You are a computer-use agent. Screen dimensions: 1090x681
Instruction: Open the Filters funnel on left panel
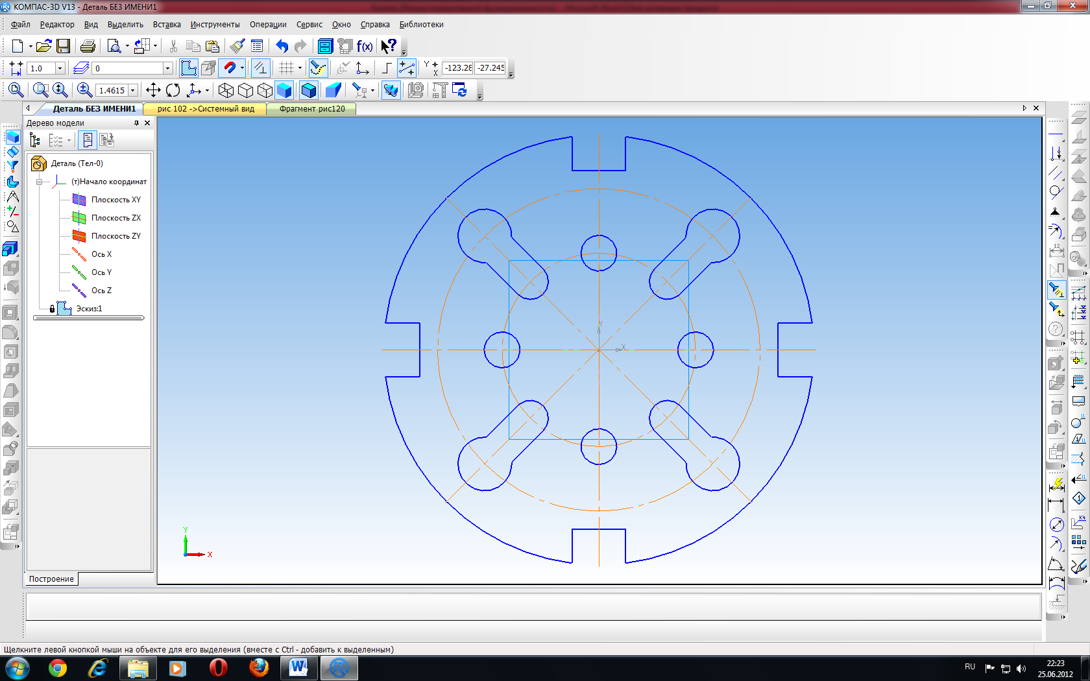click(x=12, y=166)
